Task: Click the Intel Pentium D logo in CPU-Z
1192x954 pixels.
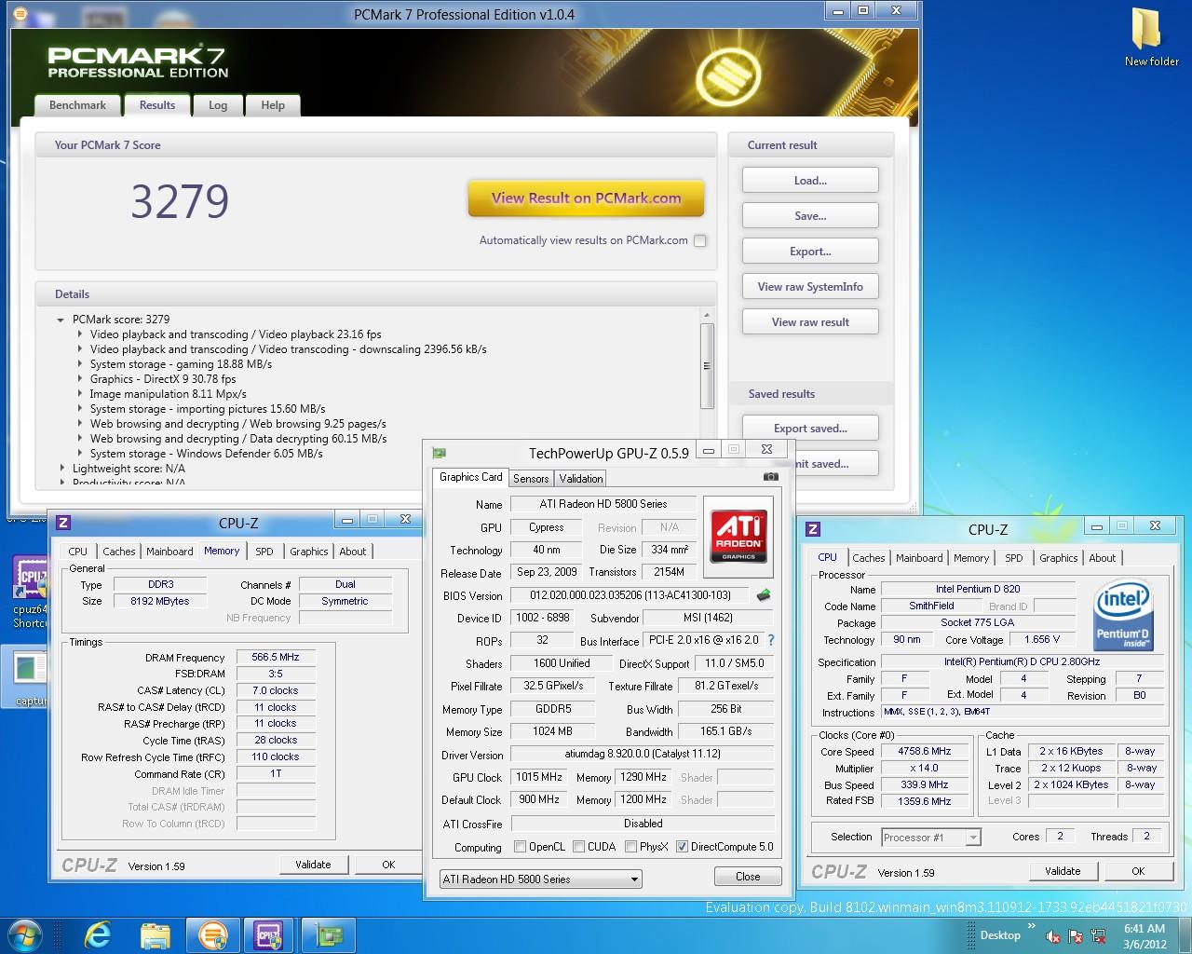Action: 1122,615
